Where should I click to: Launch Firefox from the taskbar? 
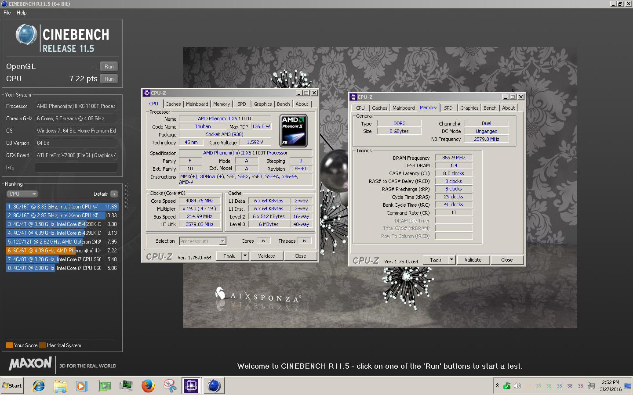148,386
